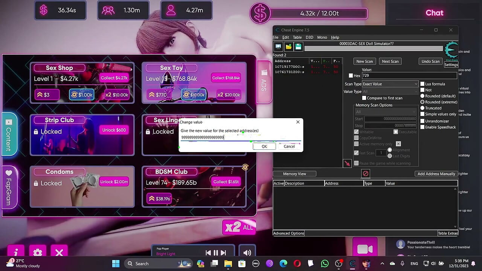The image size is (482, 271).
Task: Open the game settings gear icon
Action: [x=38, y=252]
